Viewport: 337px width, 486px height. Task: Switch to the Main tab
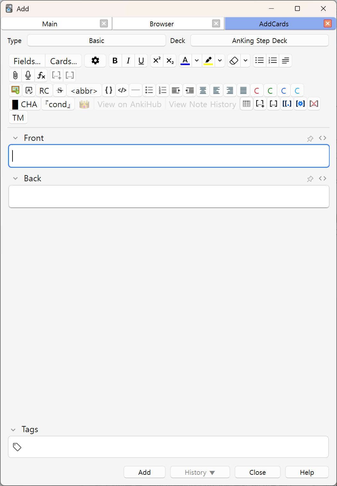click(x=50, y=24)
